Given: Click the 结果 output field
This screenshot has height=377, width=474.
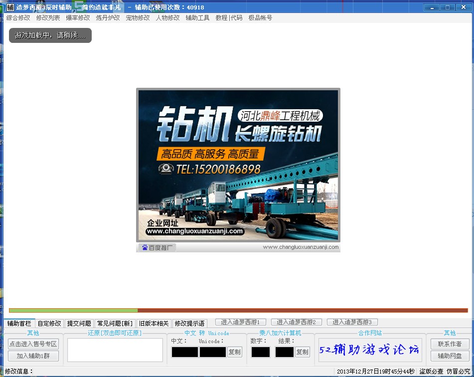Looking at the screenshot, I should (285, 352).
